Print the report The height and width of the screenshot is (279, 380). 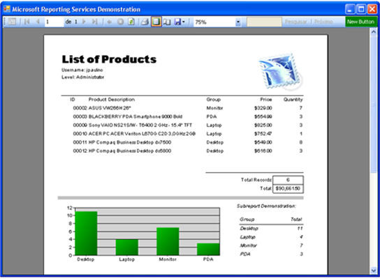point(145,22)
